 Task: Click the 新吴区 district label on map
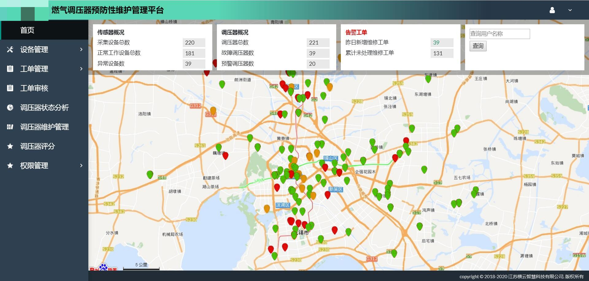tap(336, 189)
